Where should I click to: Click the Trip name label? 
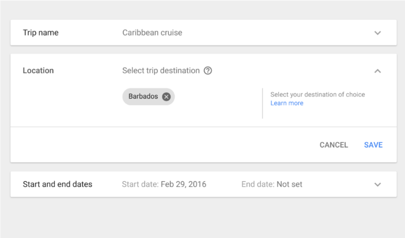41,33
